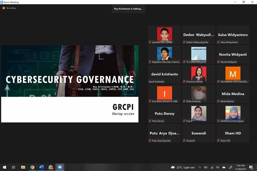Click the Zoom icon in the taskbar
This screenshot has height=171, width=257.
tap(60, 167)
